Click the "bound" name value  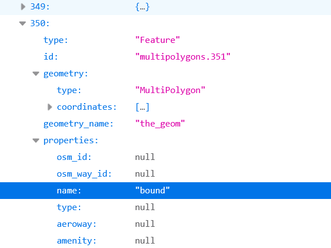pos(152,191)
